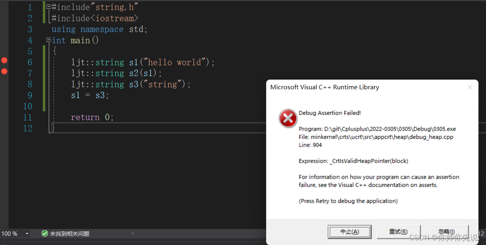Remove the breakpoint on line 7
486x245 pixels.
[x=4, y=71]
